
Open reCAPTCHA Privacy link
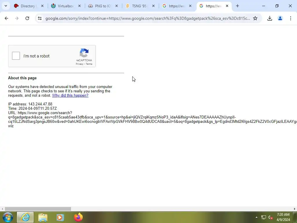(x=79, y=64)
